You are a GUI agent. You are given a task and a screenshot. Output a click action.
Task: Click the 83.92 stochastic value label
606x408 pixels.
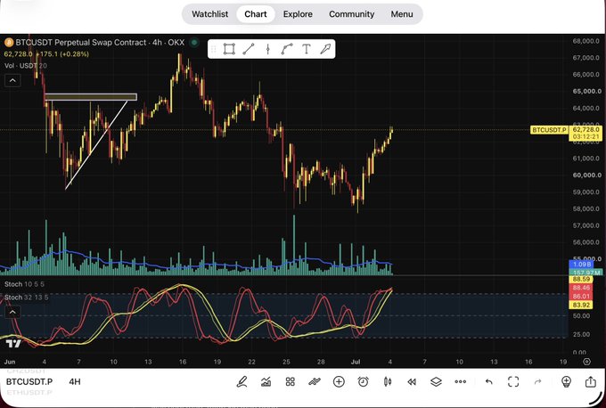point(581,306)
